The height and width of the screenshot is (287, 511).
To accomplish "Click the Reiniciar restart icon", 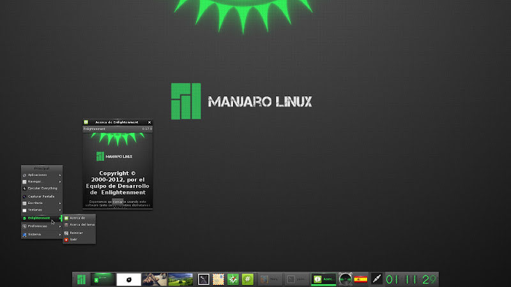I will click(66, 233).
